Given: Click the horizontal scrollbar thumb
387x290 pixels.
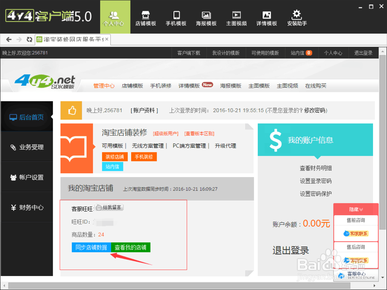Looking at the screenshot, I should (x=179, y=286).
